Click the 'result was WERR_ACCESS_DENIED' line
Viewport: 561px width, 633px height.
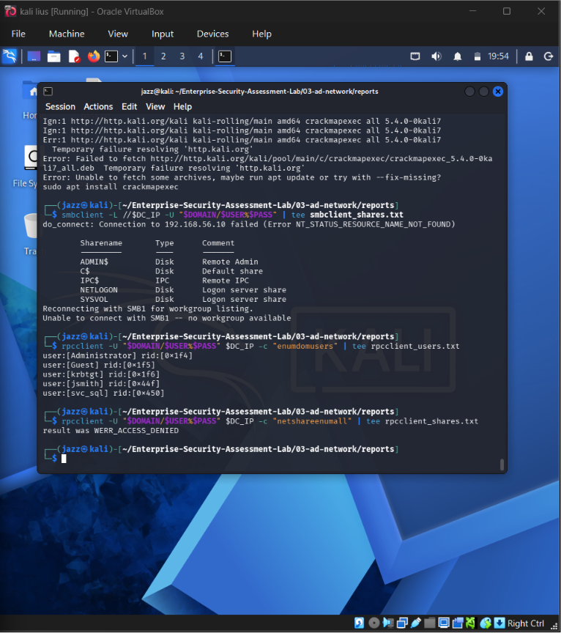pyautogui.click(x=111, y=431)
